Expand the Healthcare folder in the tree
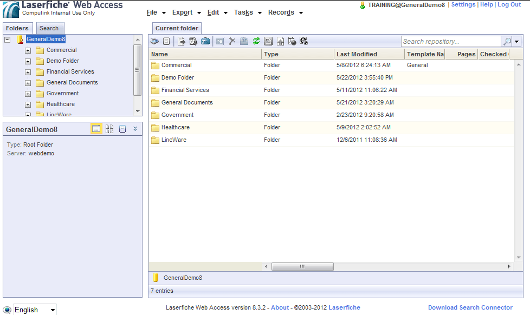The image size is (530, 315). click(x=27, y=104)
